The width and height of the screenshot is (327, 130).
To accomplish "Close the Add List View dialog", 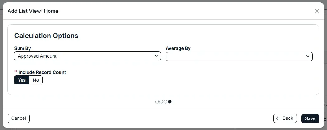I will point(317,11).
